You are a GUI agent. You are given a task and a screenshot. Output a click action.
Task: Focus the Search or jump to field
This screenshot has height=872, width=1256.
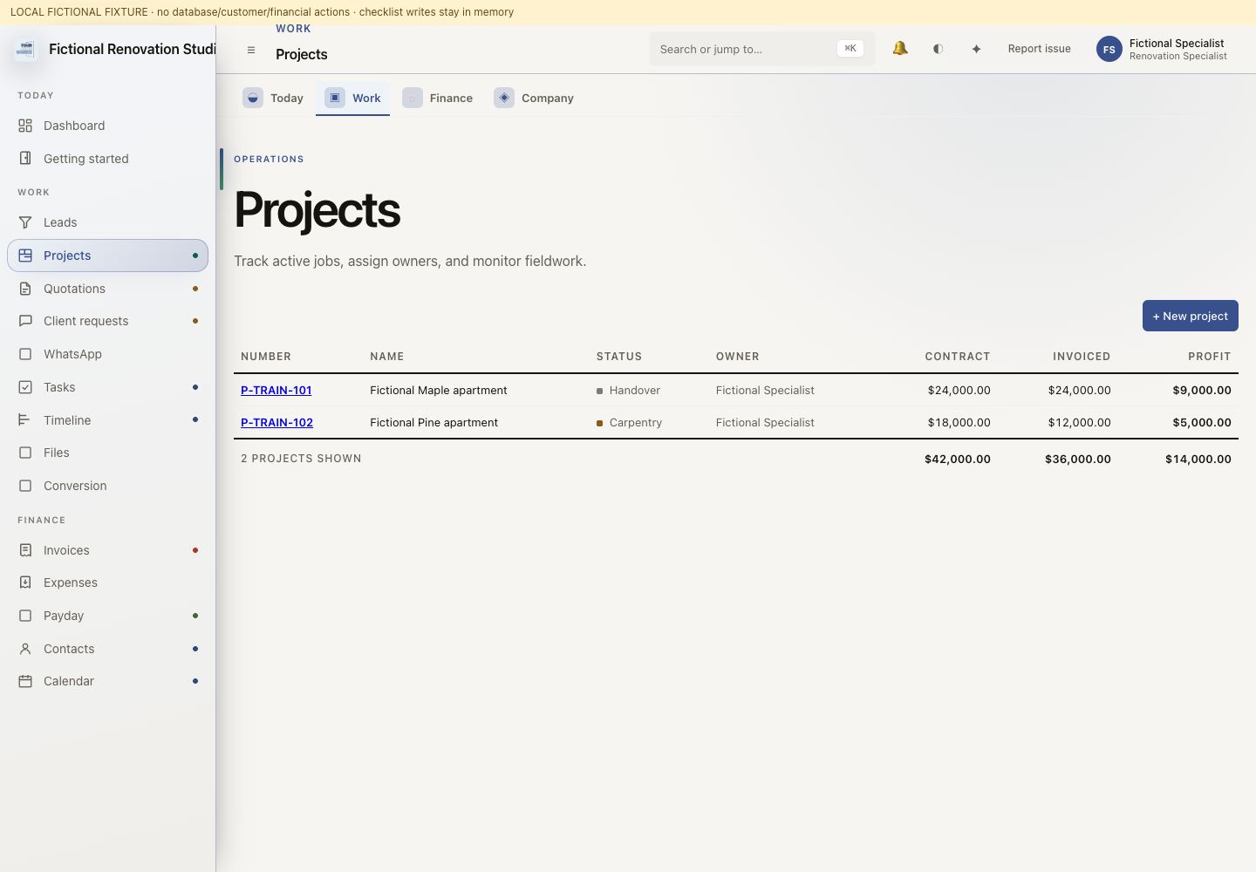click(x=761, y=49)
